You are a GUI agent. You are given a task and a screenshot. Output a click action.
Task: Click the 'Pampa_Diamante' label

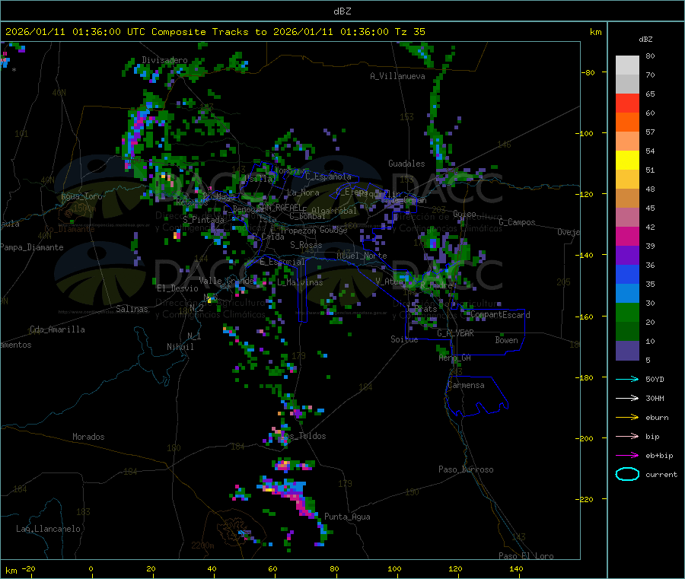pos(31,247)
